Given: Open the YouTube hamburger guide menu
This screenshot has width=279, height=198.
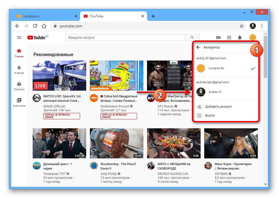Looking at the screenshot, I should tap(19, 38).
